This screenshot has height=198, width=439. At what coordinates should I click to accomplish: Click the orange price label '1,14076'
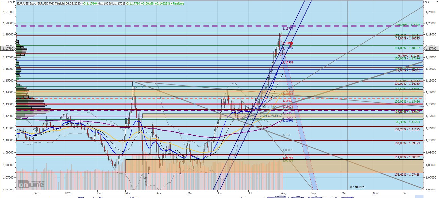pyautogui.click(x=288, y=94)
